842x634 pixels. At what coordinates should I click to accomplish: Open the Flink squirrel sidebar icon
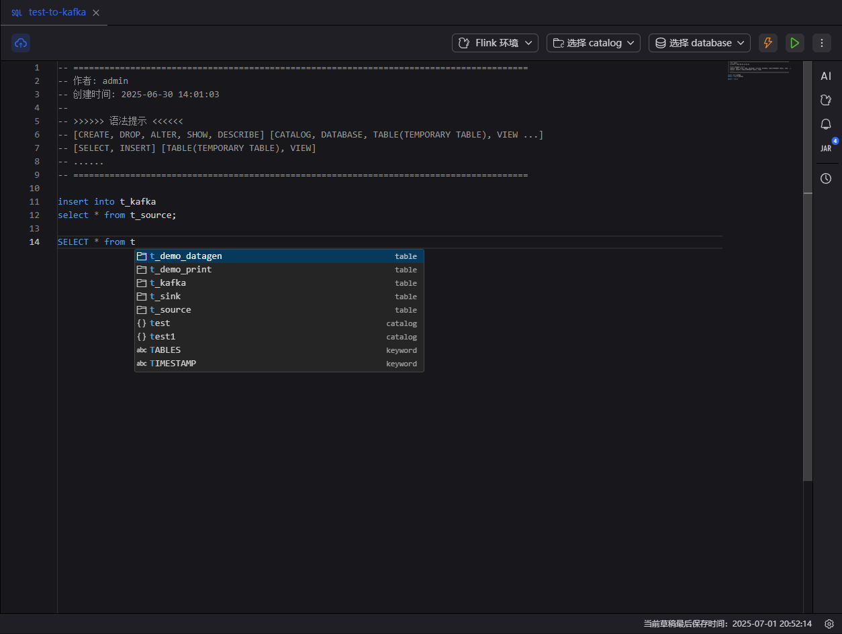pyautogui.click(x=826, y=100)
